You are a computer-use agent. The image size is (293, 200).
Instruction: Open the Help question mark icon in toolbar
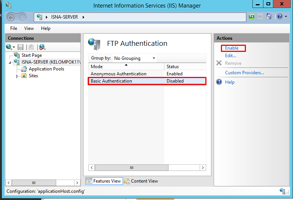tap(280, 16)
